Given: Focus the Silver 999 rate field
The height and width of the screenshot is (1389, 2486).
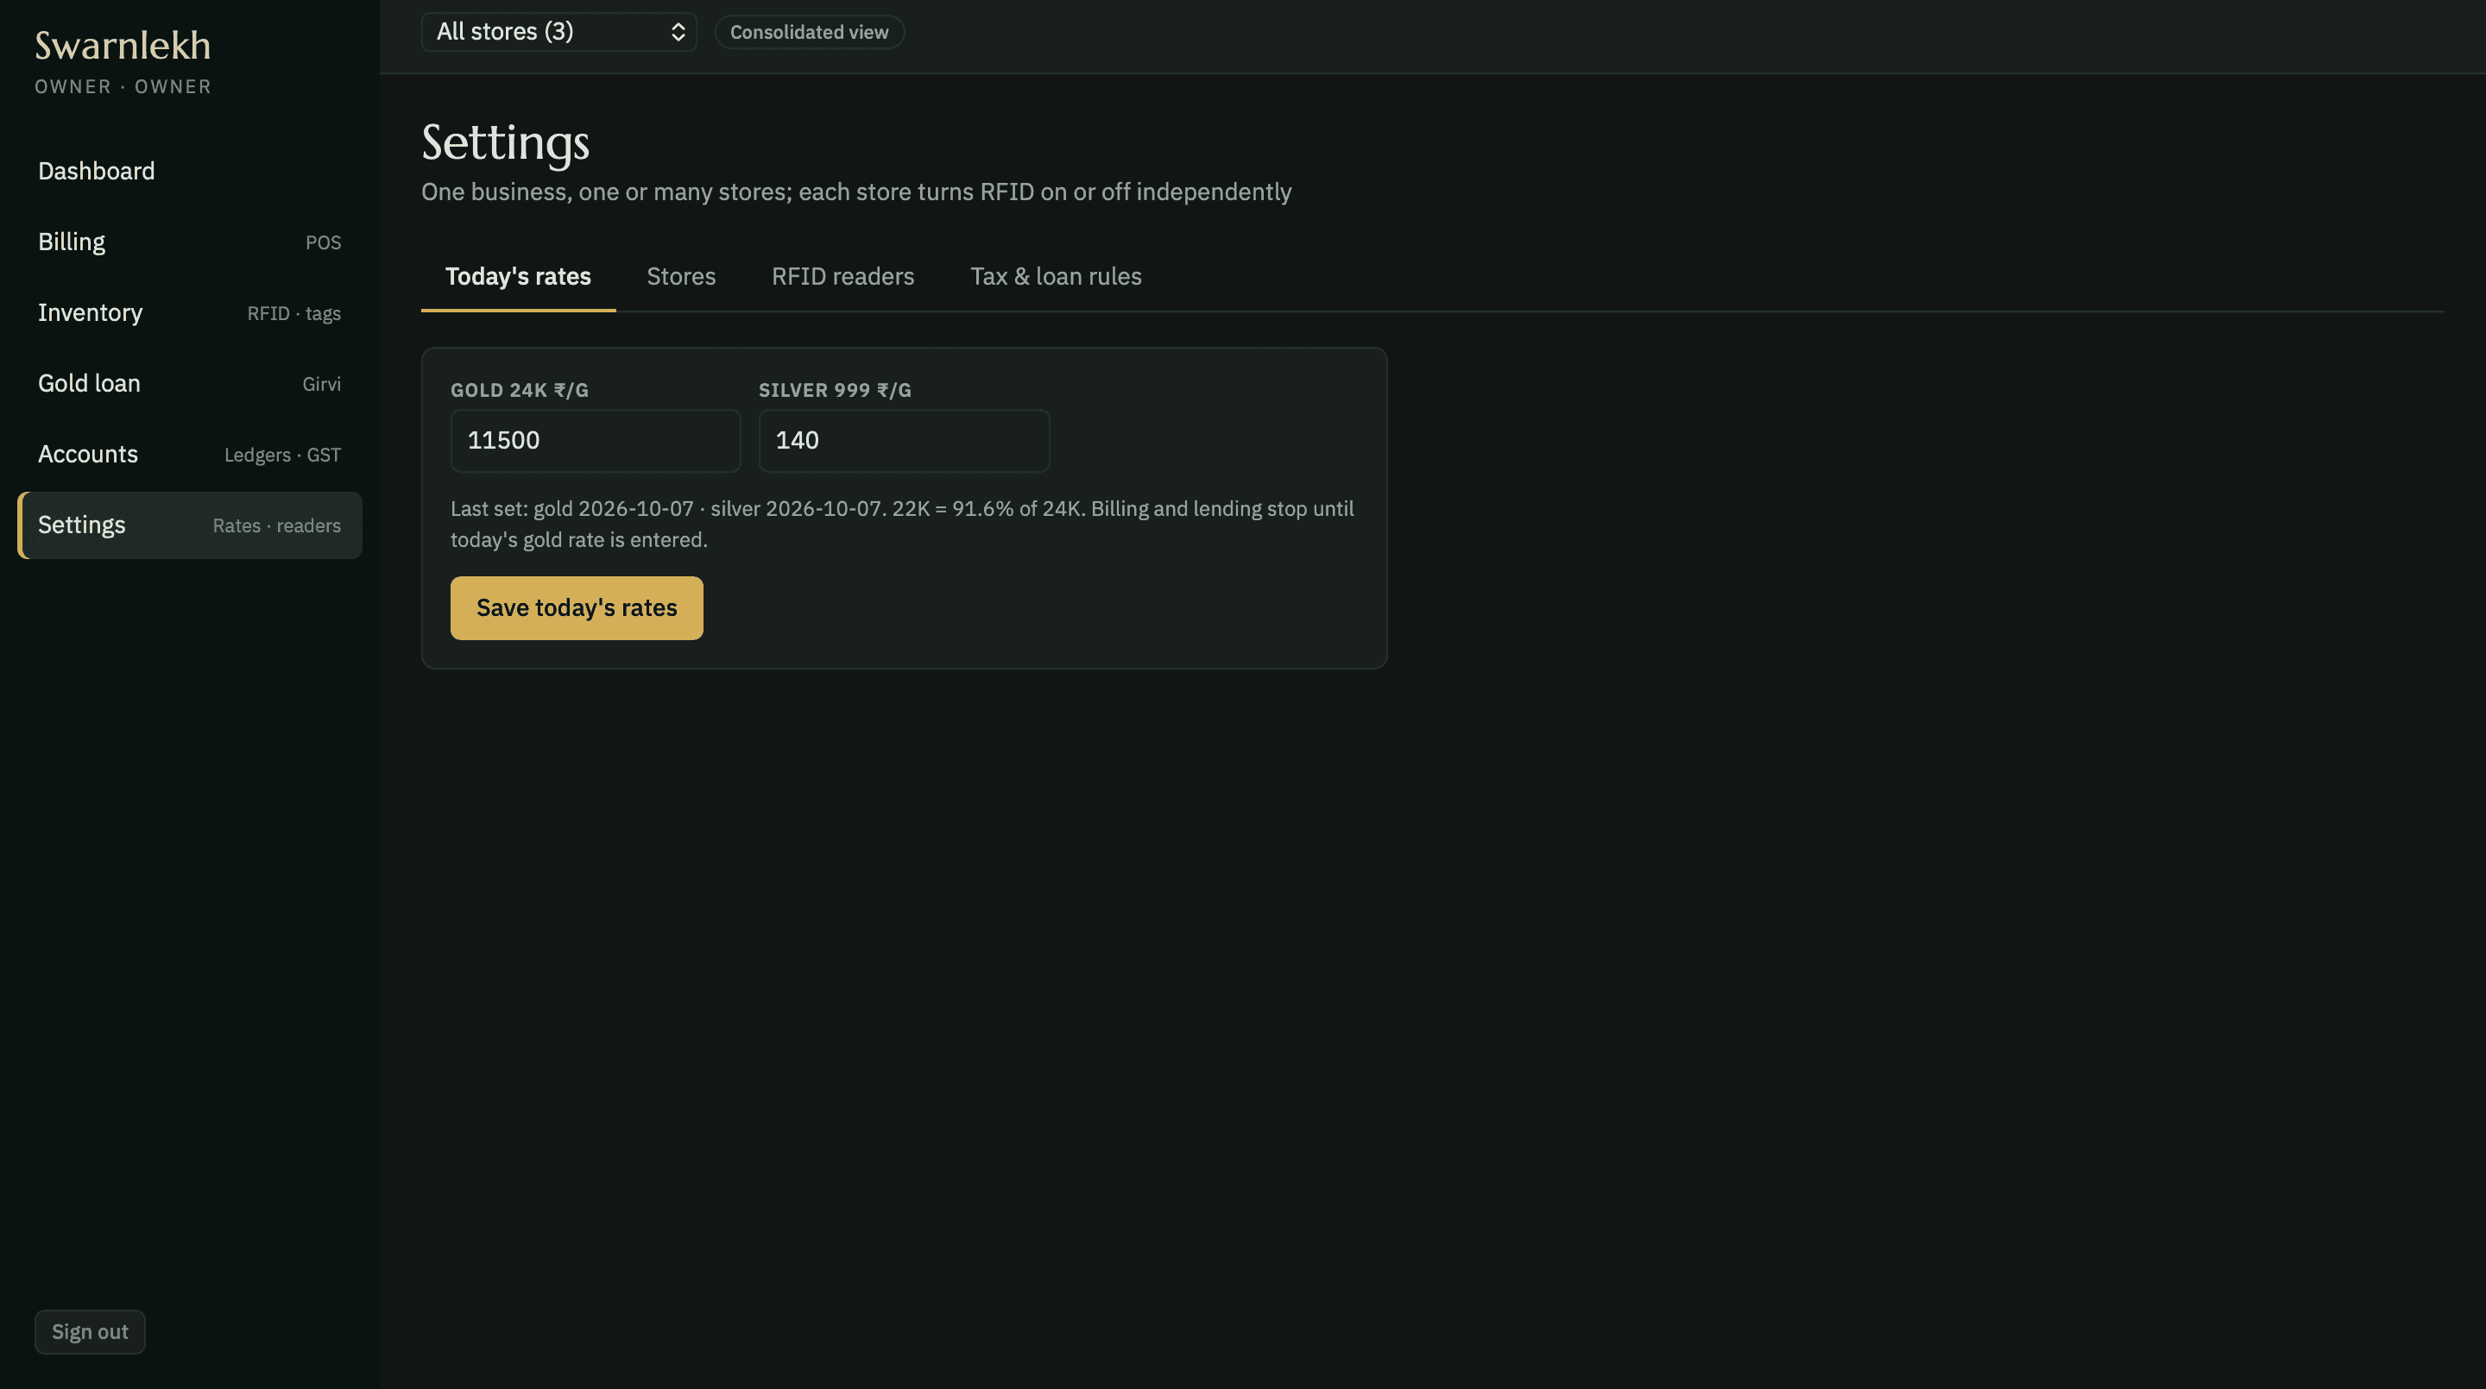Looking at the screenshot, I should point(905,441).
